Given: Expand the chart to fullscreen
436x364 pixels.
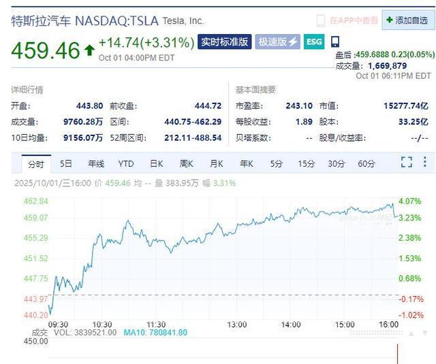Looking at the screenshot, I should point(407,163).
